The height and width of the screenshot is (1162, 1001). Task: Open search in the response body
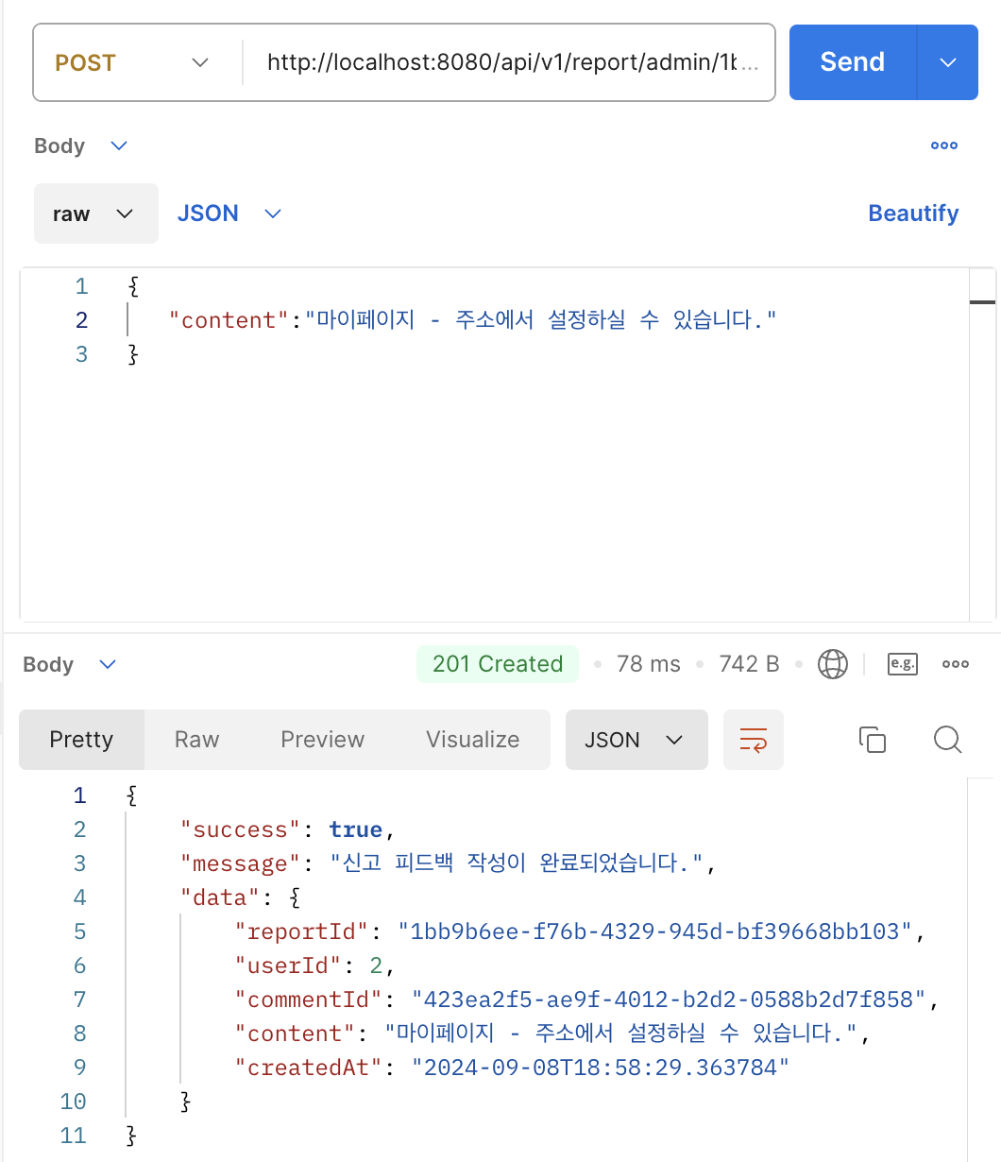(x=947, y=740)
